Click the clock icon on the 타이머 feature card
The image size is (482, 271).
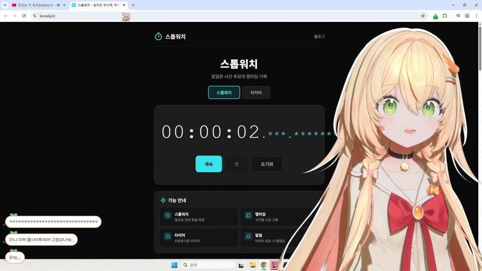pyautogui.click(x=168, y=236)
